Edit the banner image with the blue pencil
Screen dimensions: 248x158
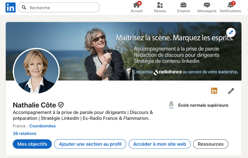231,33
